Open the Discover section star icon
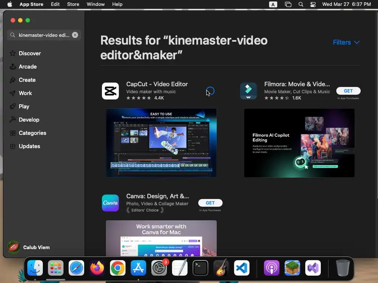The width and height of the screenshot is (378, 283). click(x=13, y=53)
